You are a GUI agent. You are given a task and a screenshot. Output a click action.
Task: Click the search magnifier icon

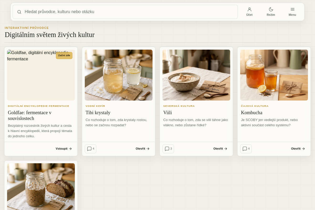coord(19,12)
